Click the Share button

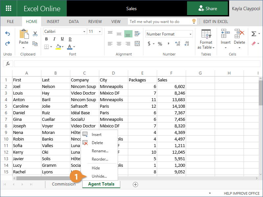pos(207,9)
